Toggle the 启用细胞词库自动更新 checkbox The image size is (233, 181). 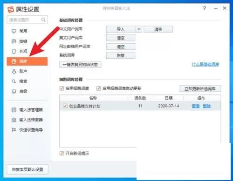[x=98, y=88]
